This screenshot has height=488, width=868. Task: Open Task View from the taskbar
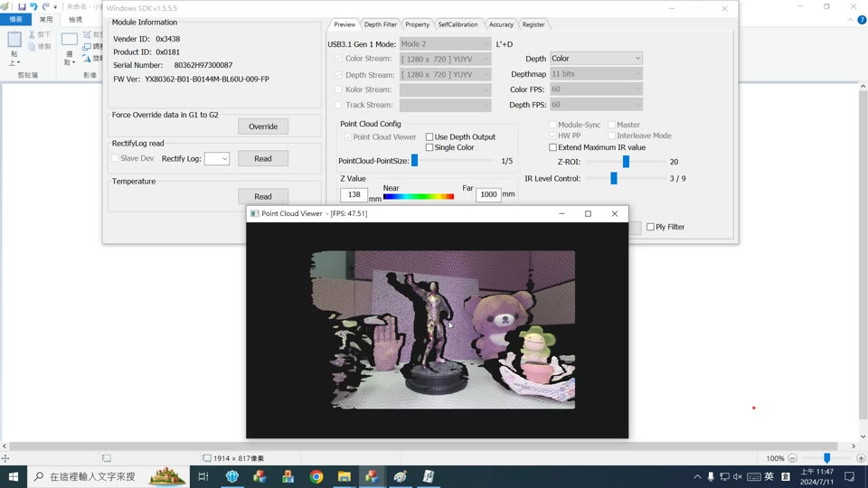pyautogui.click(x=203, y=476)
